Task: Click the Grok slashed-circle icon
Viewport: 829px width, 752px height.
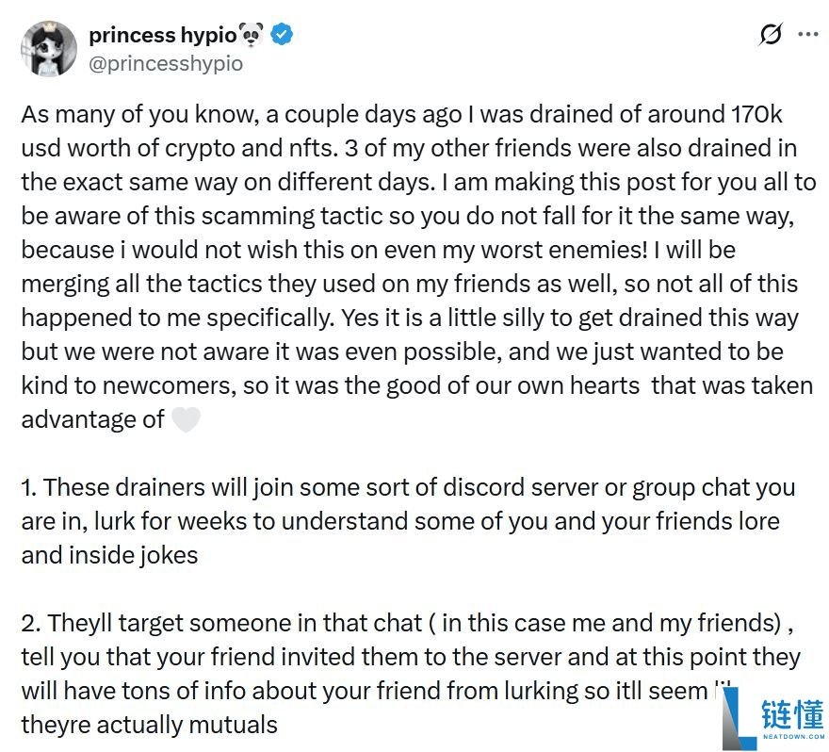Action: pyautogui.click(x=770, y=35)
